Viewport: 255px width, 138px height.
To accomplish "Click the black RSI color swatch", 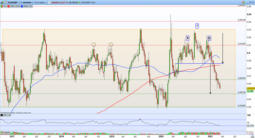I will click(x=1, y=115).
